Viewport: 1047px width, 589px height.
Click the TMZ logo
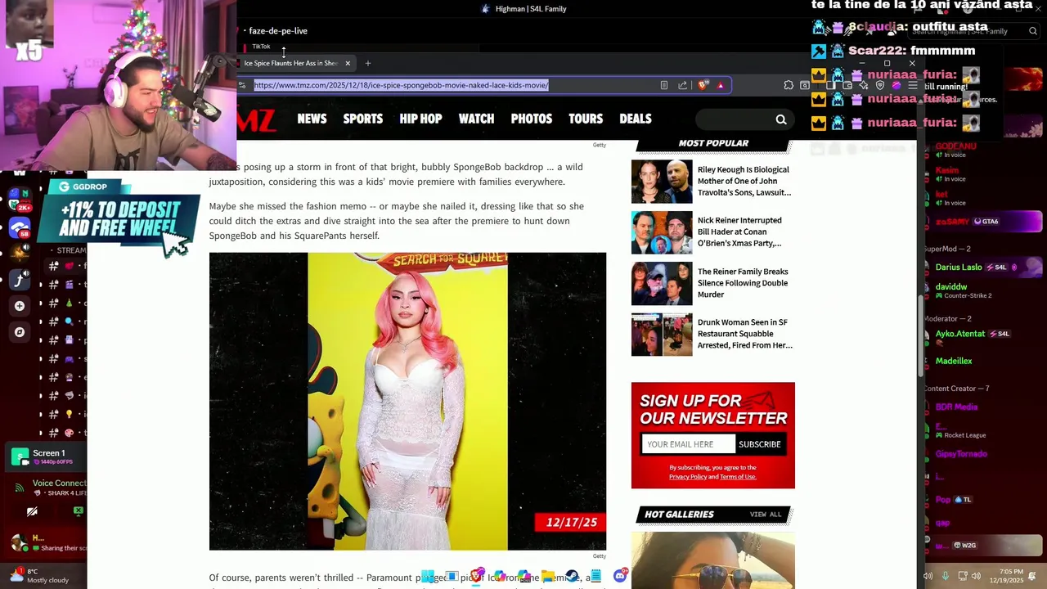point(256,120)
